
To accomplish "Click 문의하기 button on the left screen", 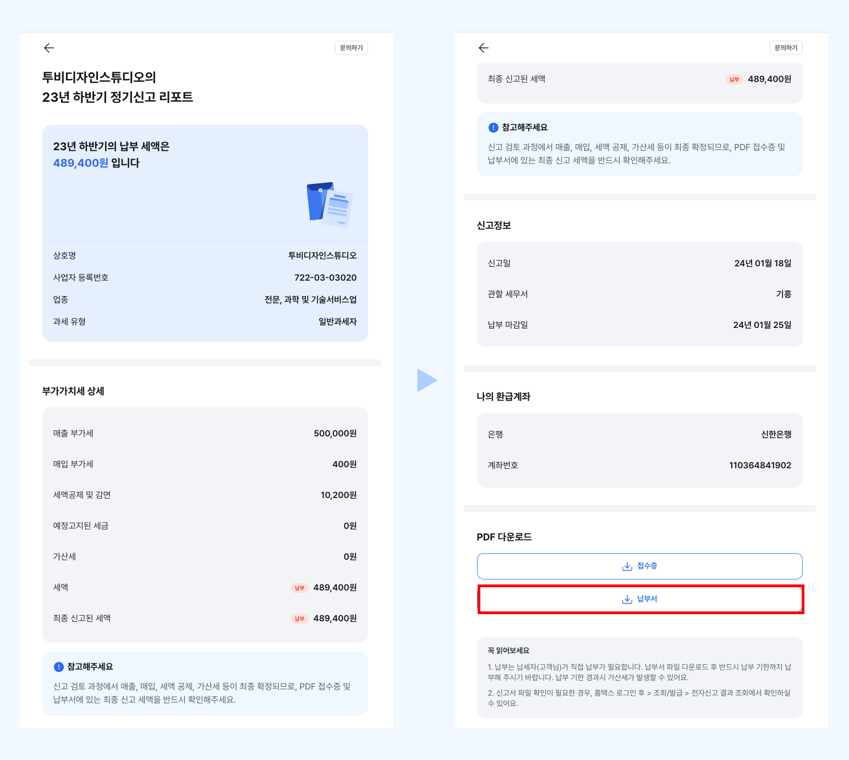I will (352, 48).
